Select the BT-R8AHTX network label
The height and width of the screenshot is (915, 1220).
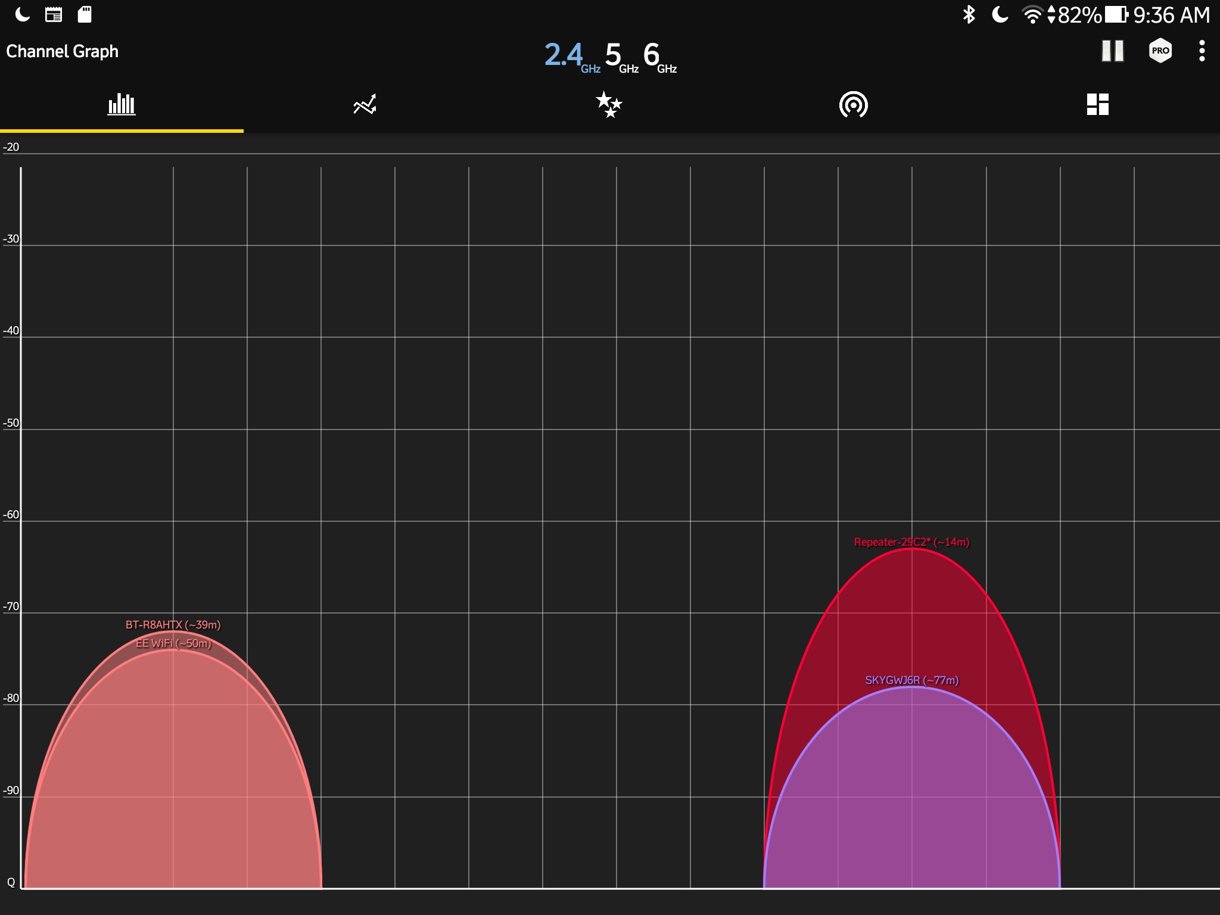tap(173, 625)
